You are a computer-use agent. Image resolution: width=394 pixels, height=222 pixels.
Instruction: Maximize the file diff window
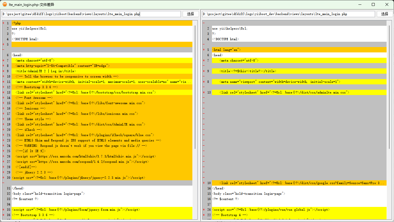pos(373,4)
